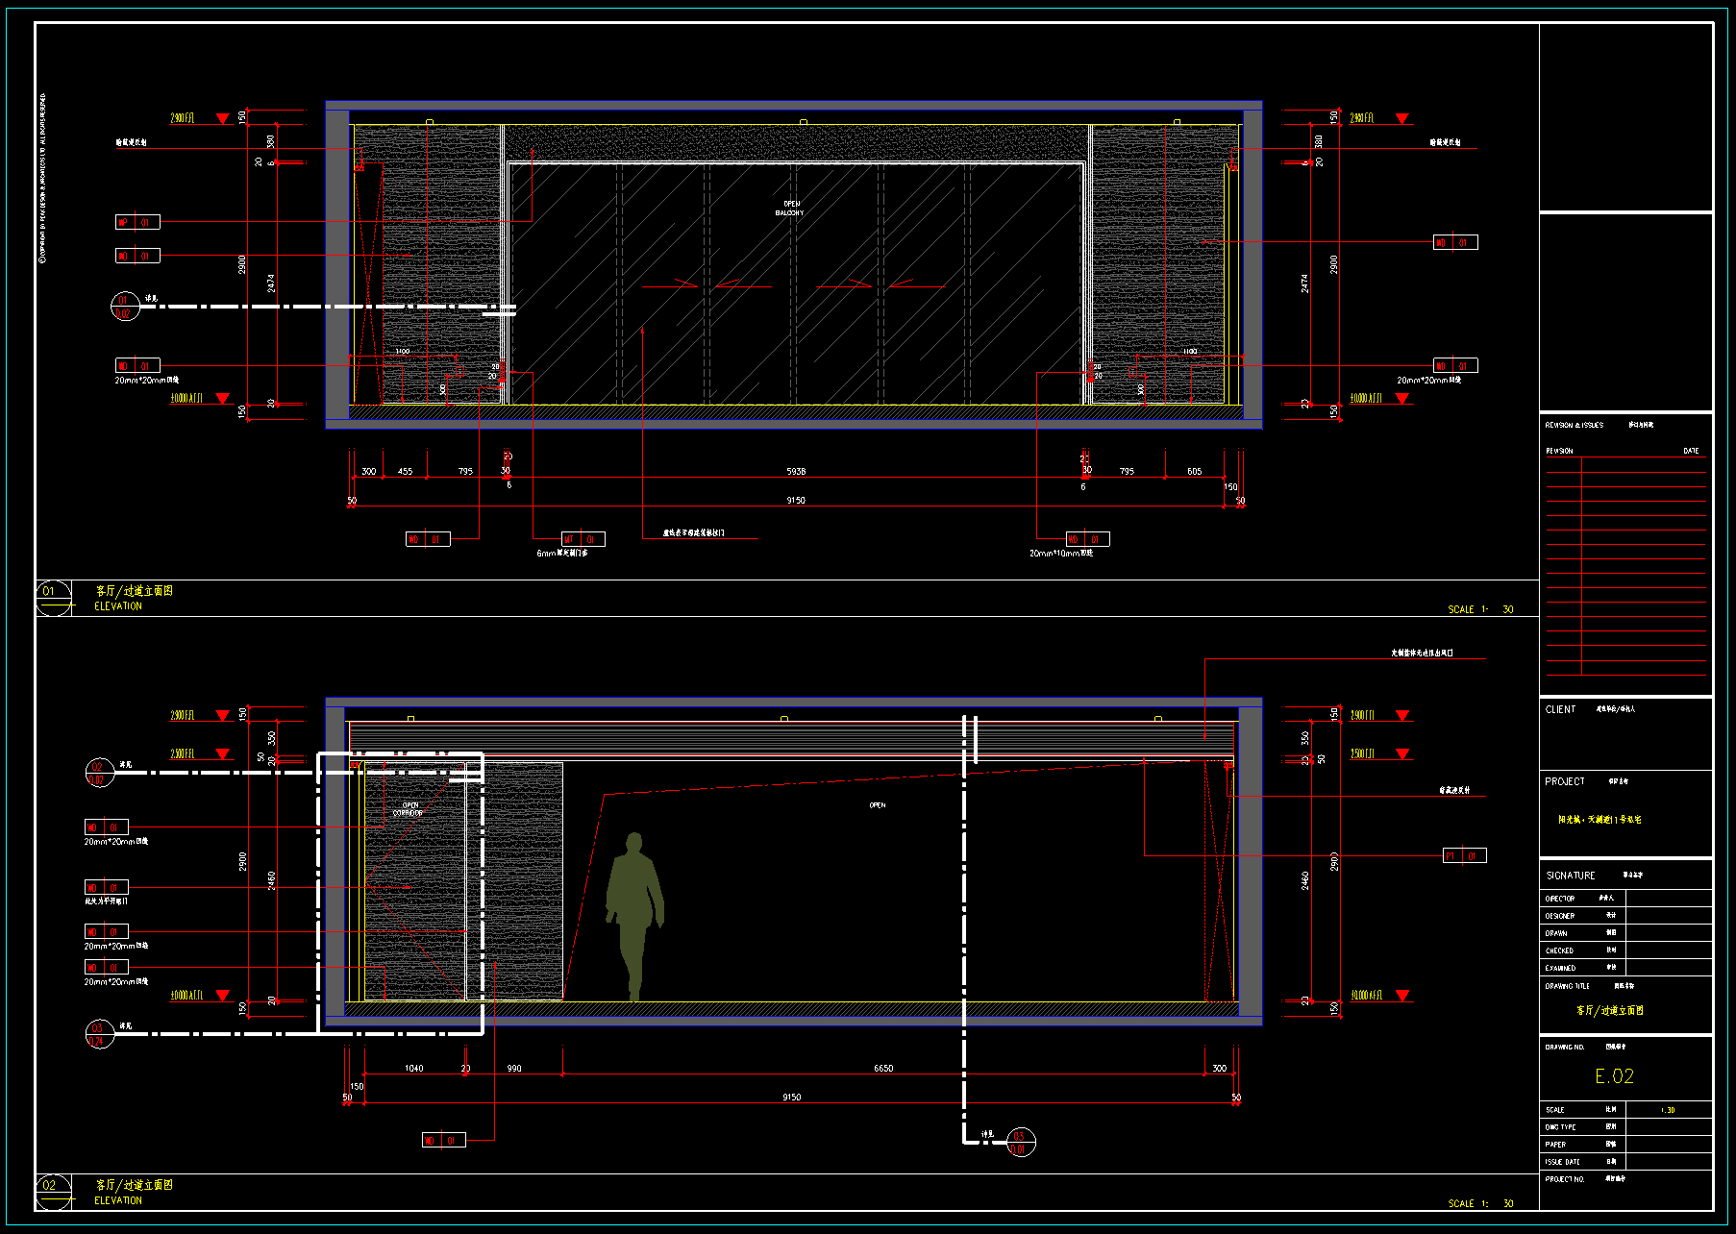Click the 990 dimension text
The height and width of the screenshot is (1234, 1736).
tap(514, 1068)
